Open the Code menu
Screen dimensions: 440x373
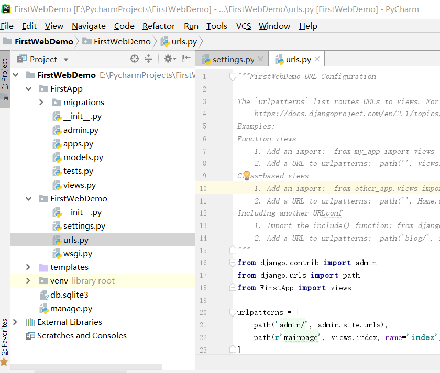pos(124,26)
